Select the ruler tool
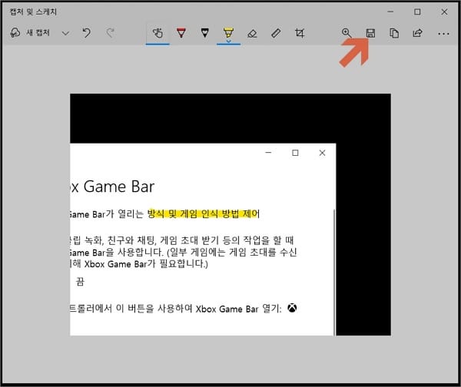The height and width of the screenshot is (387, 461). point(276,33)
